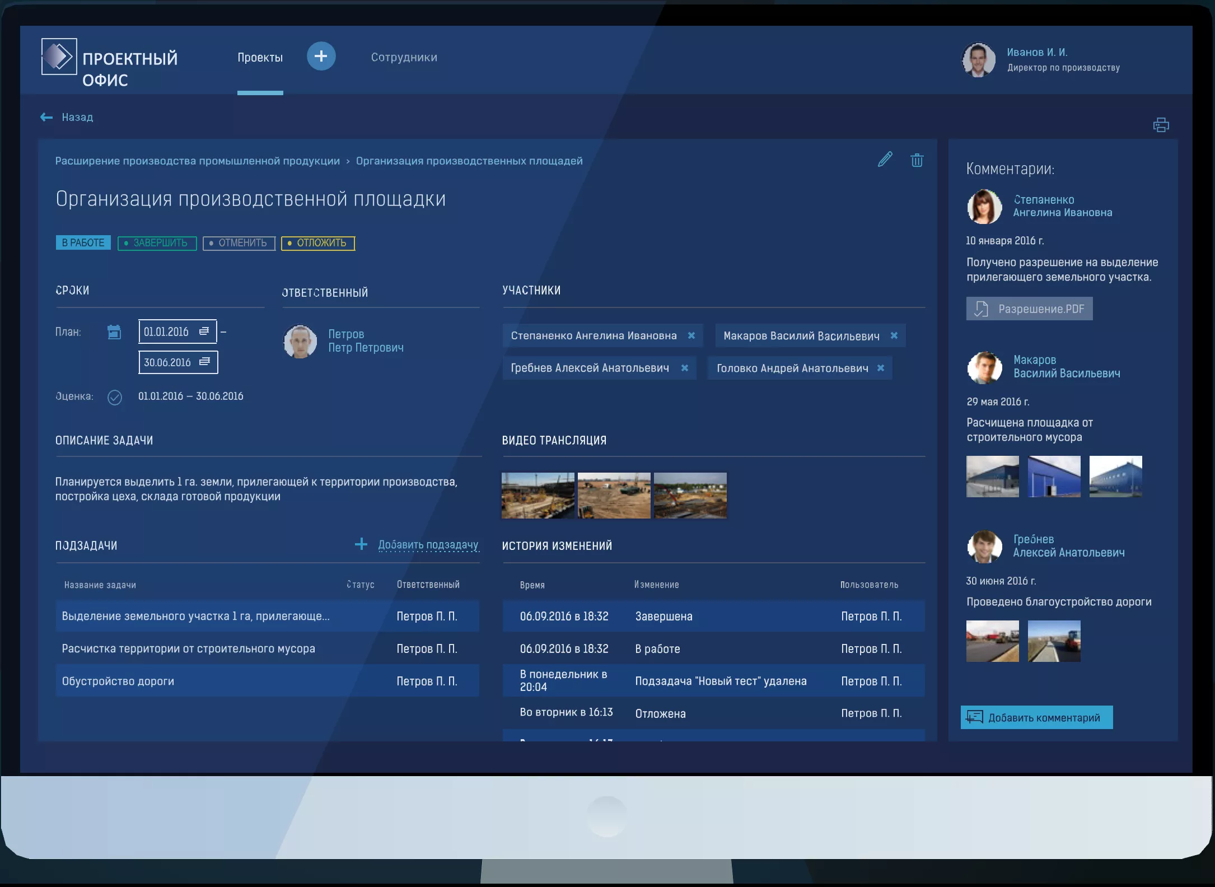The image size is (1215, 887).
Task: Click the back arrow next to Назад
Action: 46,117
